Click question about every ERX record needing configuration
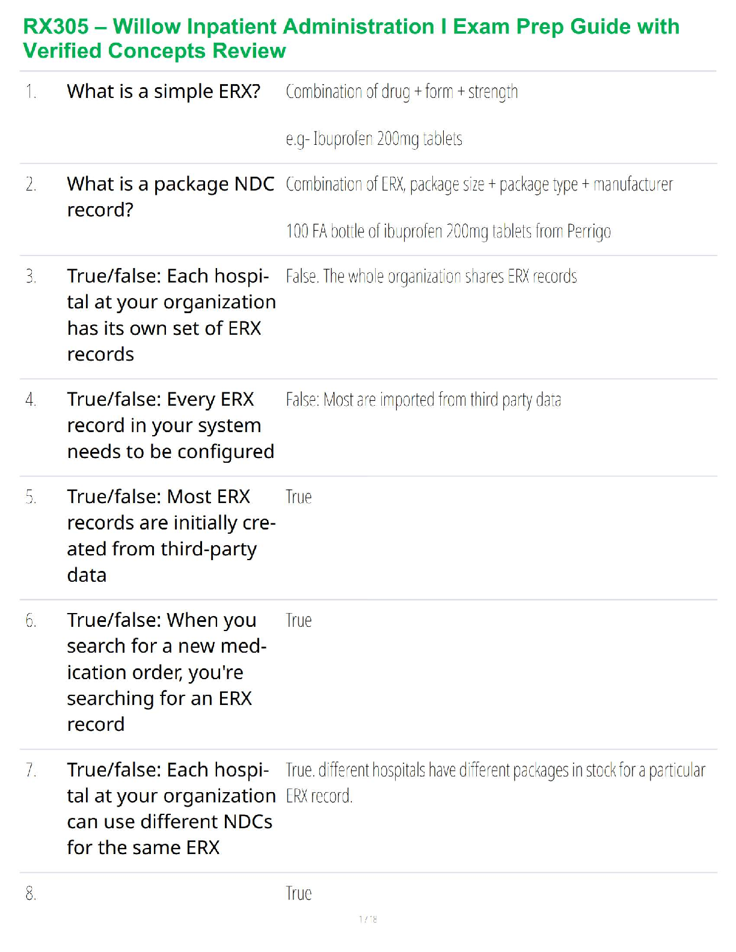Image resolution: width=736 pixels, height=952 pixels. (171, 426)
